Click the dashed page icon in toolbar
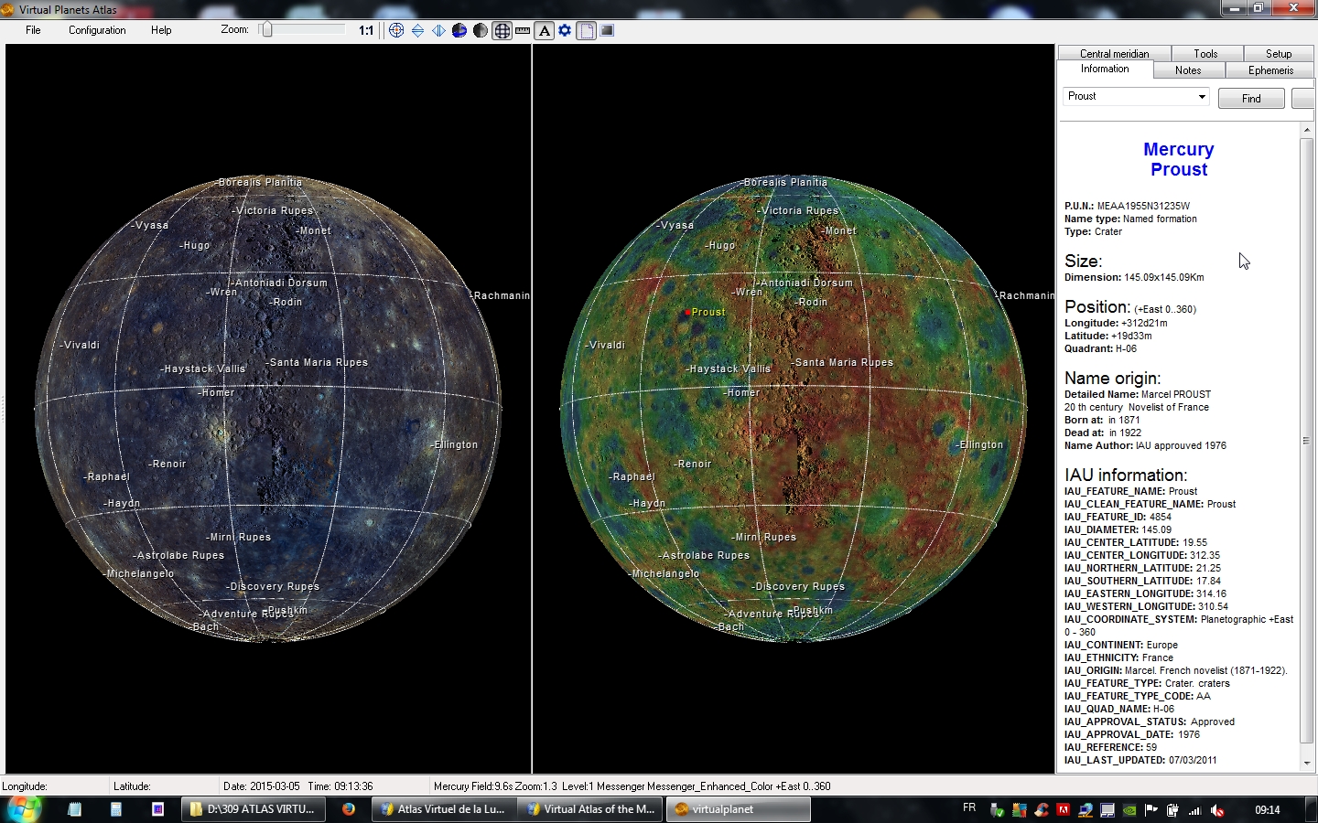The width and height of the screenshot is (1318, 823). (586, 30)
